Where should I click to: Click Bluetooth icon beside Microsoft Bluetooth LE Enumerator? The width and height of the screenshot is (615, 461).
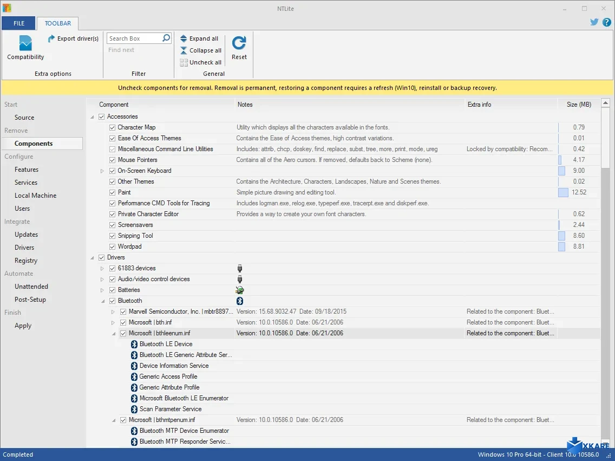[x=134, y=398]
